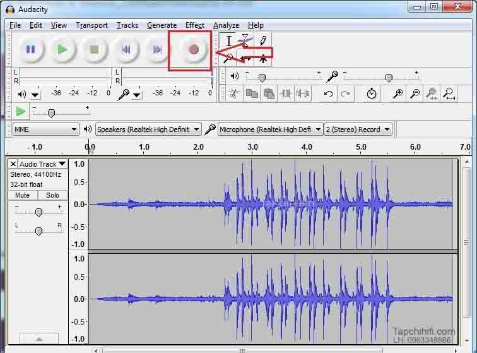Open the View menu

pyautogui.click(x=59, y=25)
